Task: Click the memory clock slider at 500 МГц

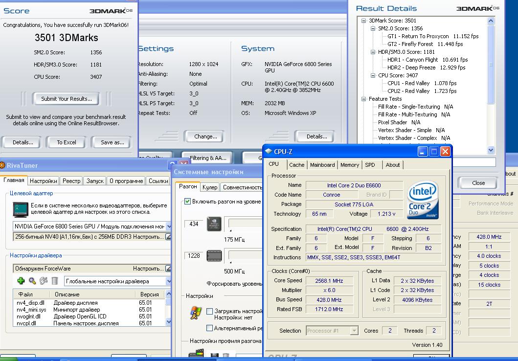Action: click(230, 262)
